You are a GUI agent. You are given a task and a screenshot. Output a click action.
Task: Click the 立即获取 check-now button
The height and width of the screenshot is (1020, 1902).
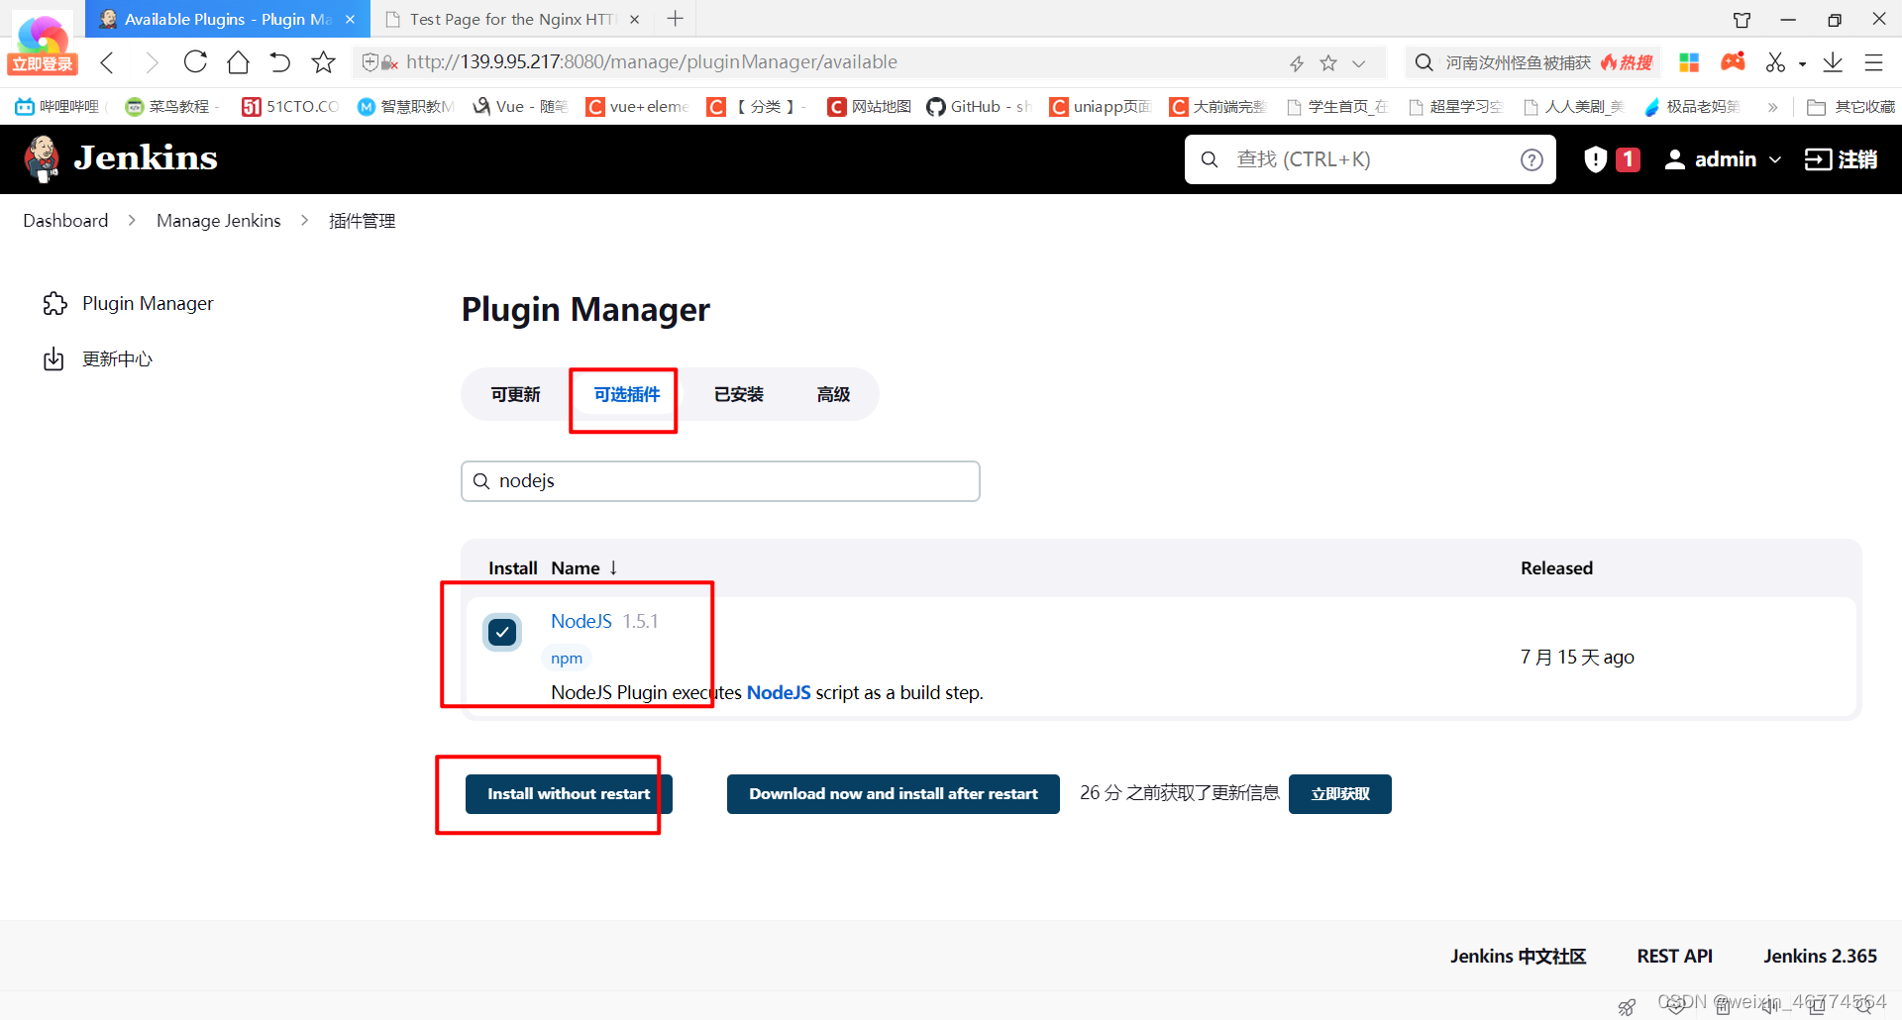click(x=1340, y=794)
